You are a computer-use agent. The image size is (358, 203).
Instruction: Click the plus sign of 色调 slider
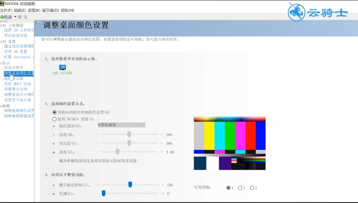coord(163,194)
